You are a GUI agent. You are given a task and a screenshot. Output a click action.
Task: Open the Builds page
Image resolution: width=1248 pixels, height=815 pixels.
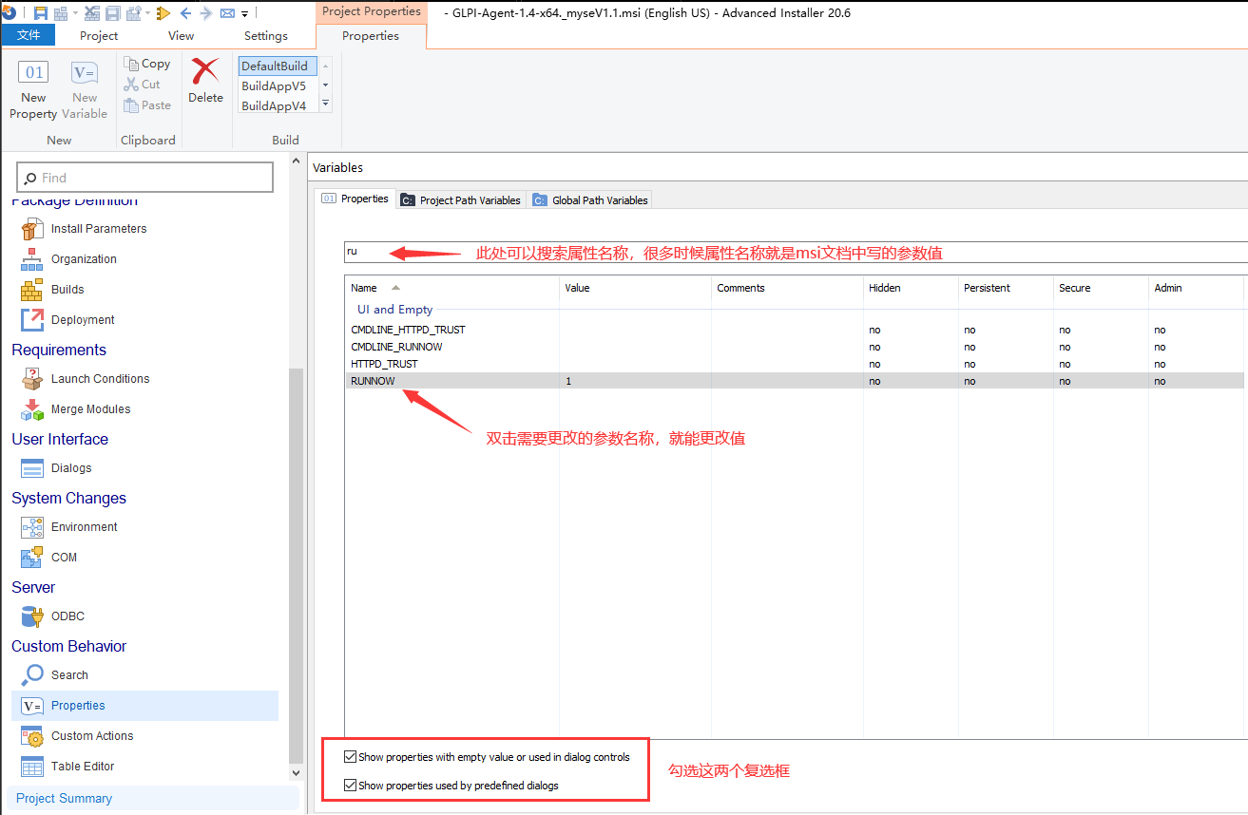(x=67, y=289)
